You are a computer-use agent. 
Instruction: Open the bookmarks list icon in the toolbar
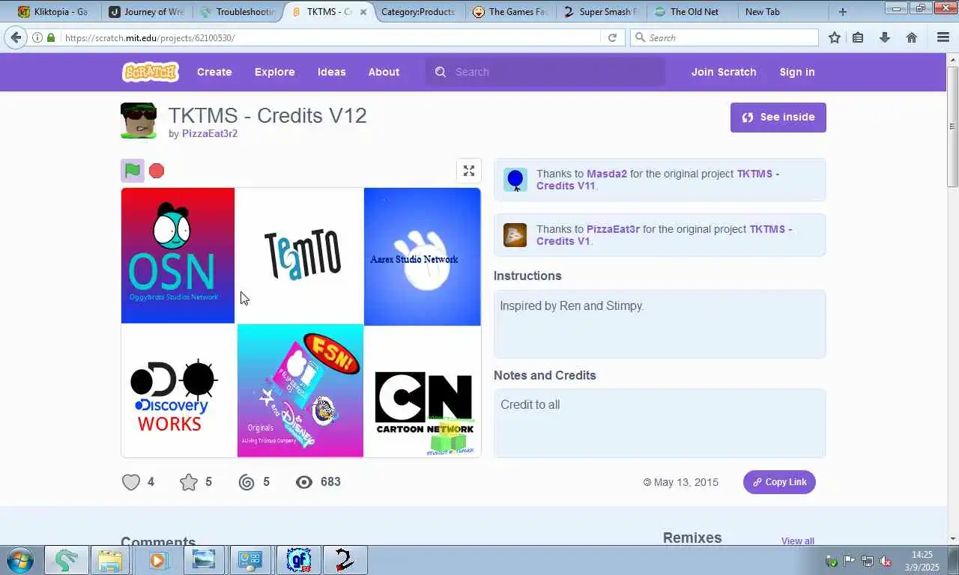coord(858,37)
